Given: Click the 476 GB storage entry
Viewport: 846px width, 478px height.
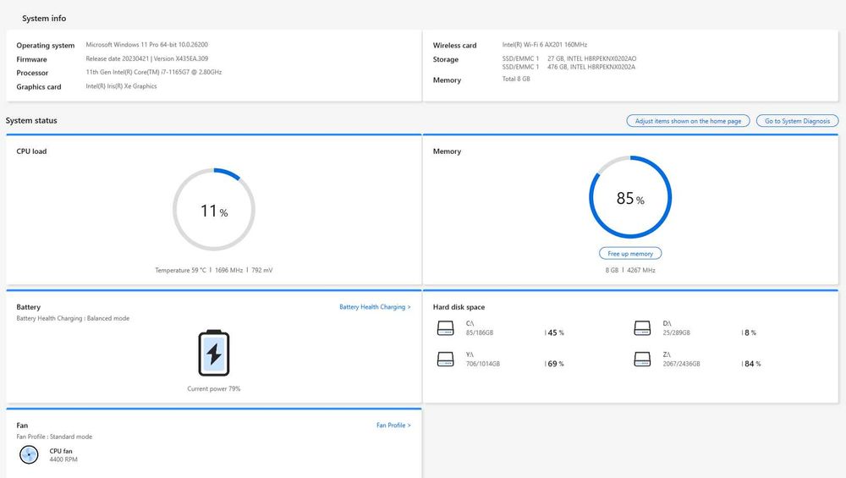Looking at the screenshot, I should 569,68.
